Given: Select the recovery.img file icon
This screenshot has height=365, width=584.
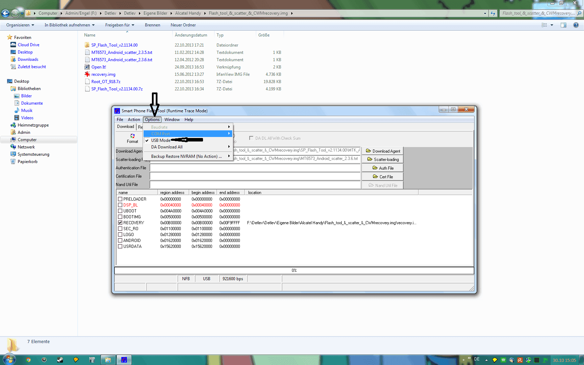Looking at the screenshot, I should click(x=87, y=74).
